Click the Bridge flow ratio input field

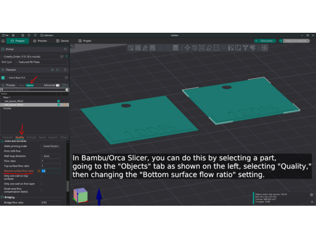[x=50, y=202]
